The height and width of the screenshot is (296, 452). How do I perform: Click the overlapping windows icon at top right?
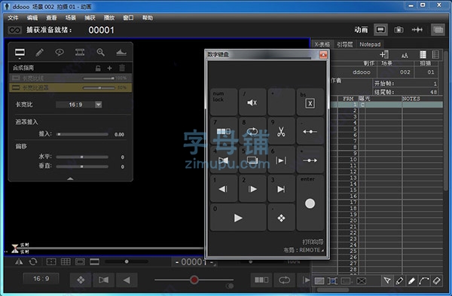(438, 29)
